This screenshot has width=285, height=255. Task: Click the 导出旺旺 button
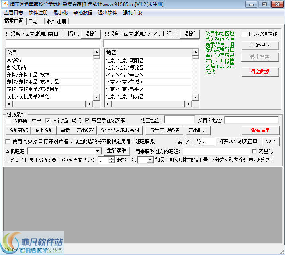[198, 130]
